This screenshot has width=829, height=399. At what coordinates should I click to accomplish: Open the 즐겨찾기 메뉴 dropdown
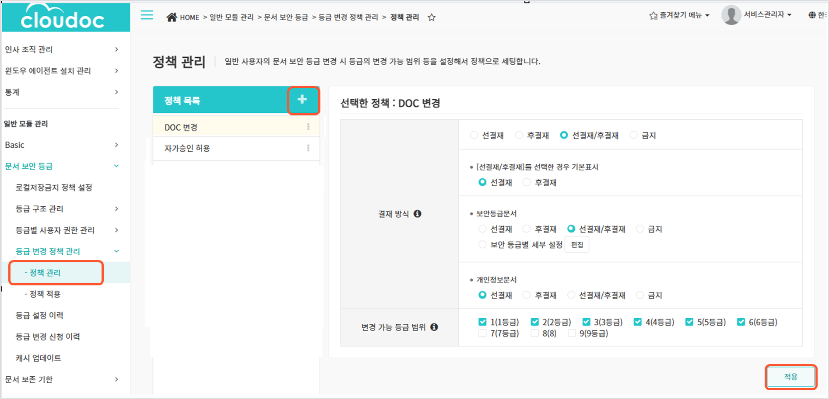[x=679, y=16]
